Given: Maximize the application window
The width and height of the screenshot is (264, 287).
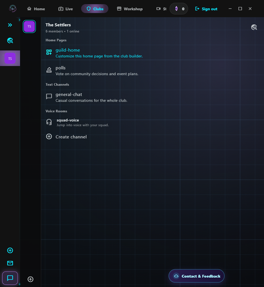Looking at the screenshot, I should click(x=240, y=9).
